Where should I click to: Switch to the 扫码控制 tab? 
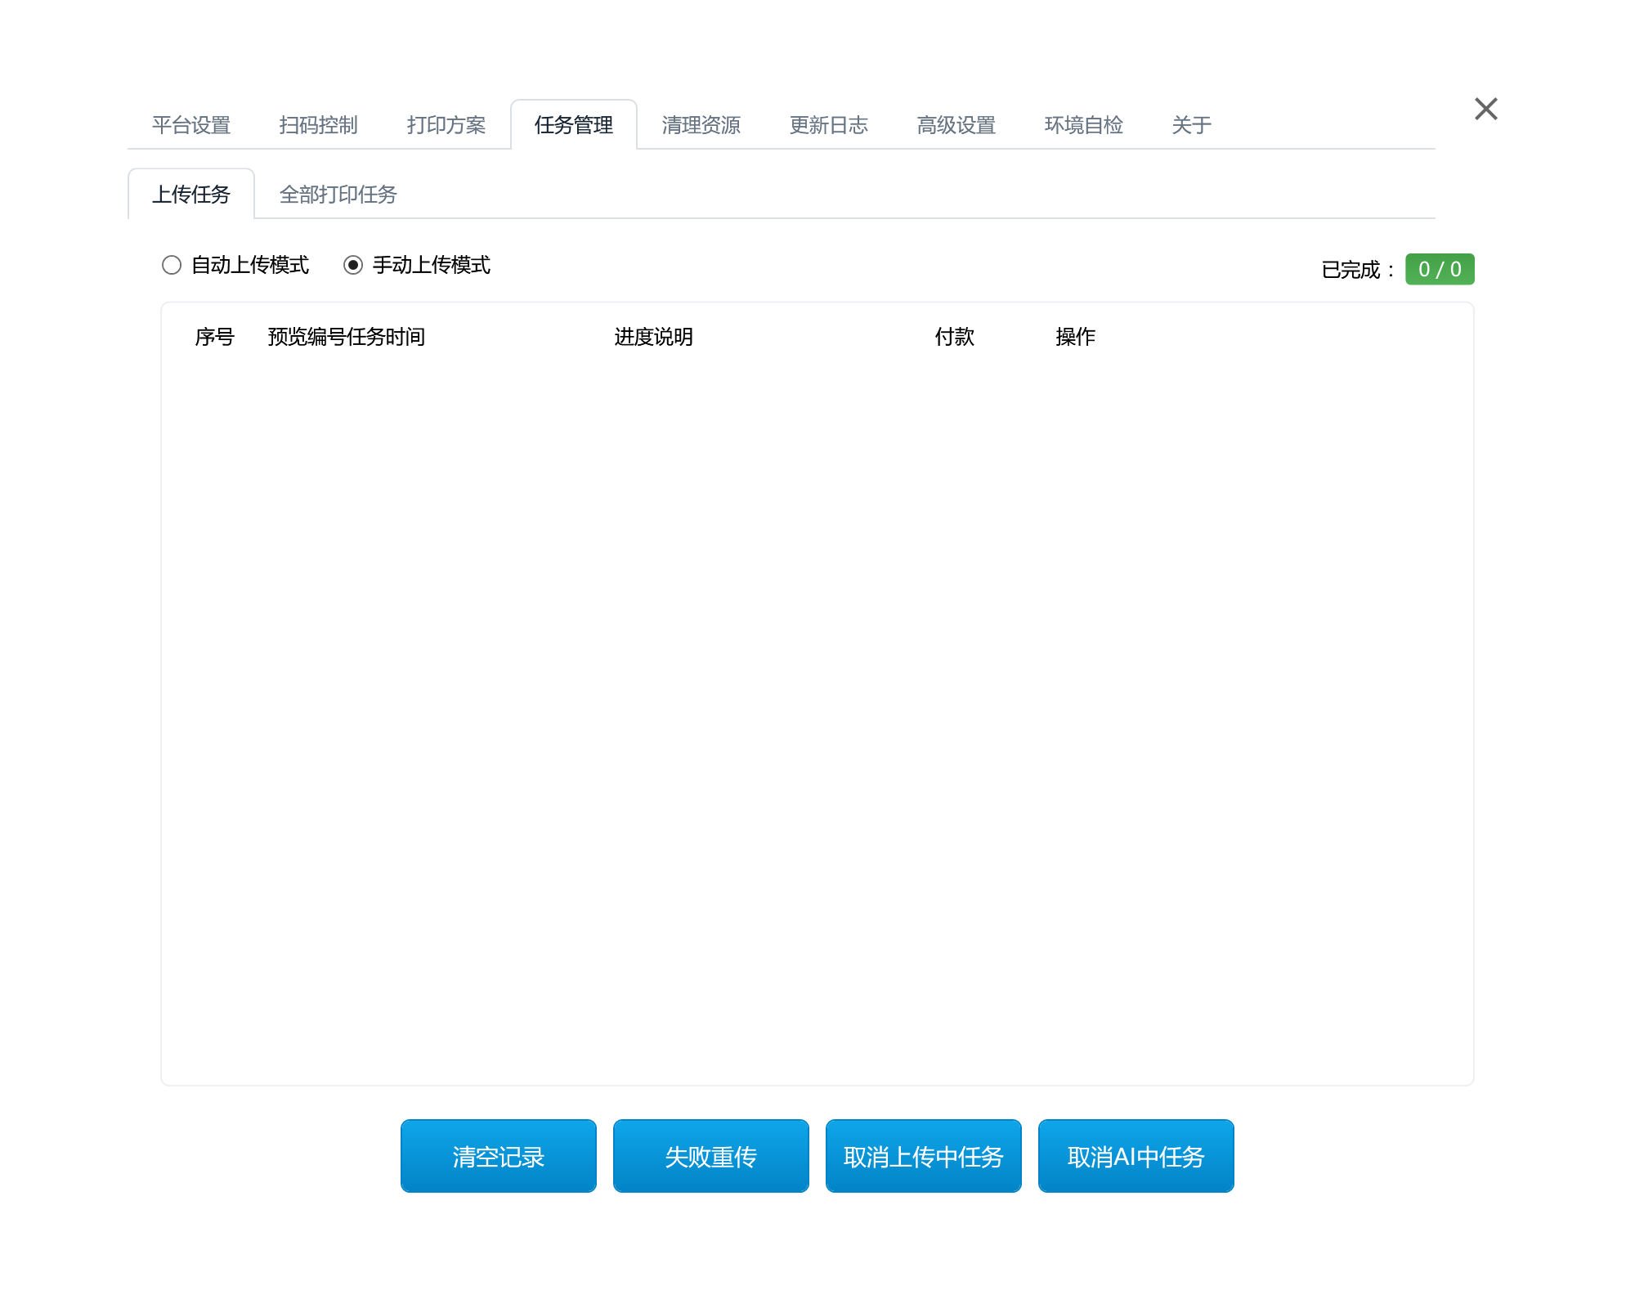(x=319, y=125)
